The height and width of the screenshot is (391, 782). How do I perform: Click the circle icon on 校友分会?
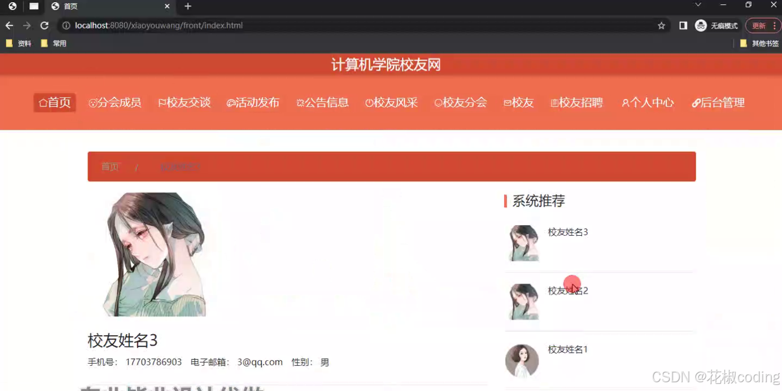click(438, 102)
